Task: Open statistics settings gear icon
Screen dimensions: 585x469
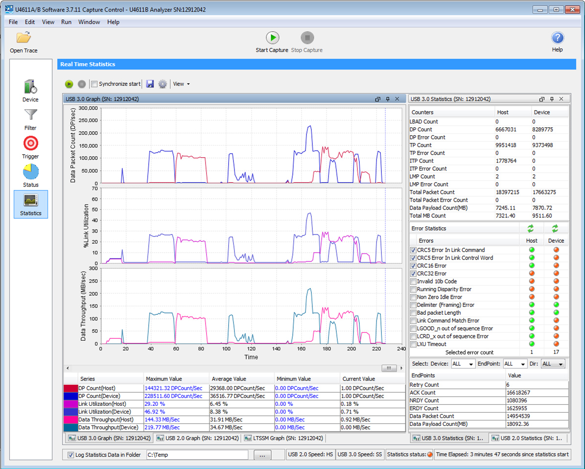Action: point(163,84)
